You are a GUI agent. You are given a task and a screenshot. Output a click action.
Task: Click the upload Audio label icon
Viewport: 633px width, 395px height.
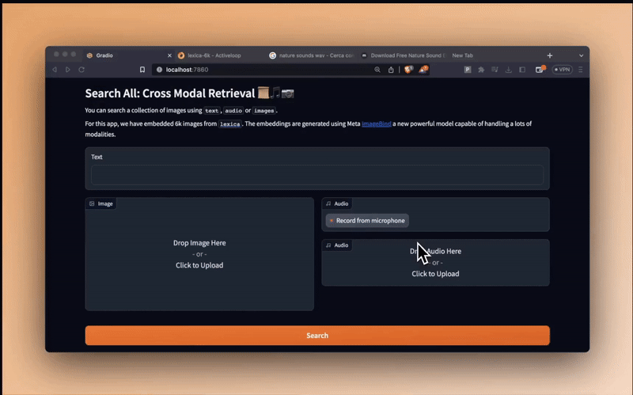point(328,245)
